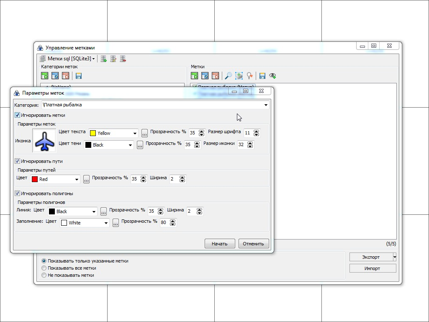The image size is (429, 322).
Task: Open the Категория dropdown
Action: [266, 105]
